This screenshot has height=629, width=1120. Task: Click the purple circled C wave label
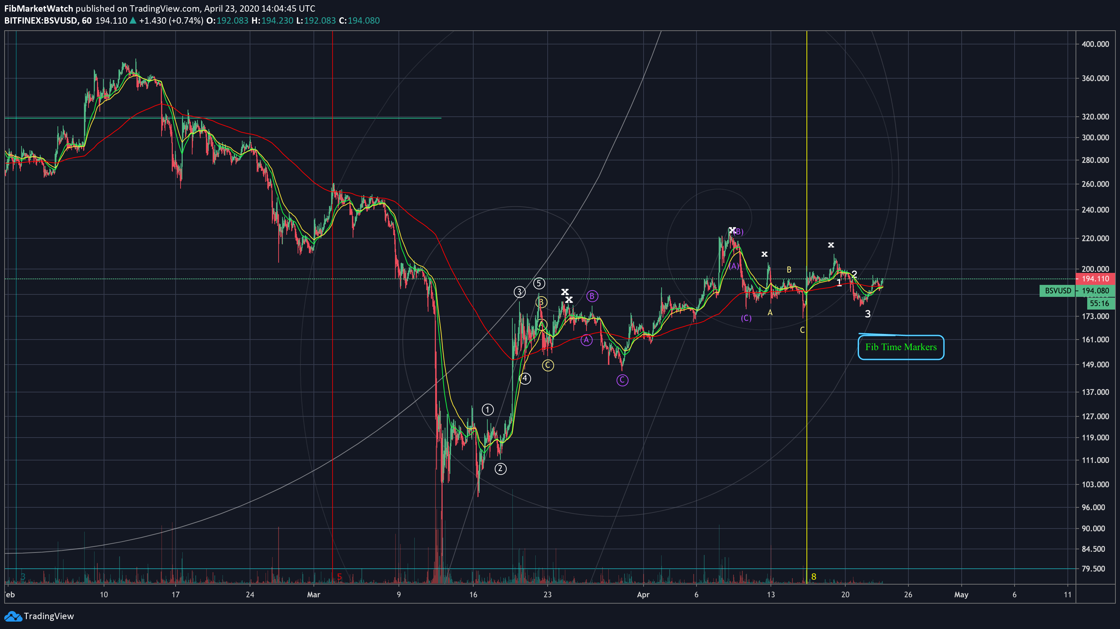coord(622,380)
